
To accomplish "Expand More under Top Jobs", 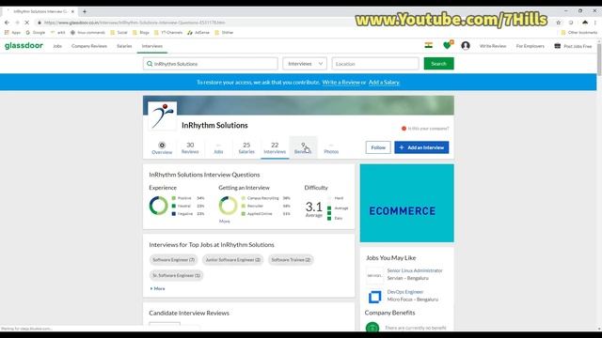I will [157, 288].
